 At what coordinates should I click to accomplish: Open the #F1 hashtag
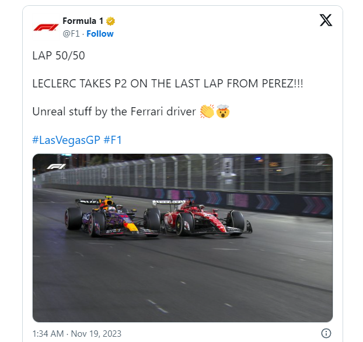coord(112,140)
